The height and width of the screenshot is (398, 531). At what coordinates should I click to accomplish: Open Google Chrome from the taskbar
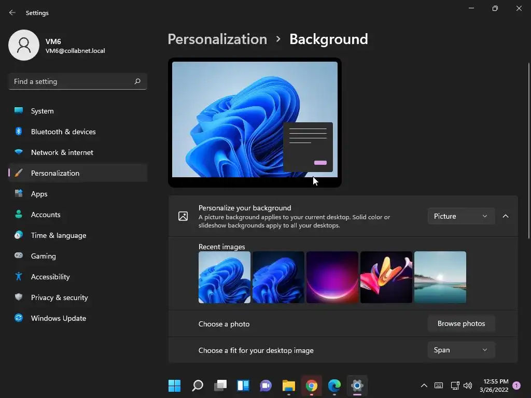pos(312,386)
